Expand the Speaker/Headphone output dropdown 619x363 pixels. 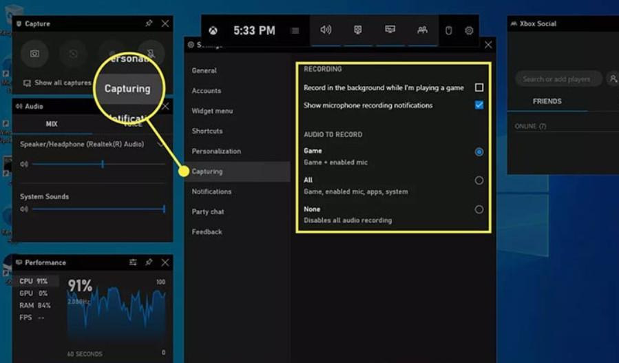161,145
